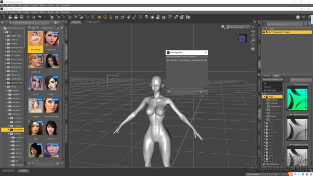Select the Characters folder in tree
This screenshot has width=313, height=176.
tap(12, 130)
